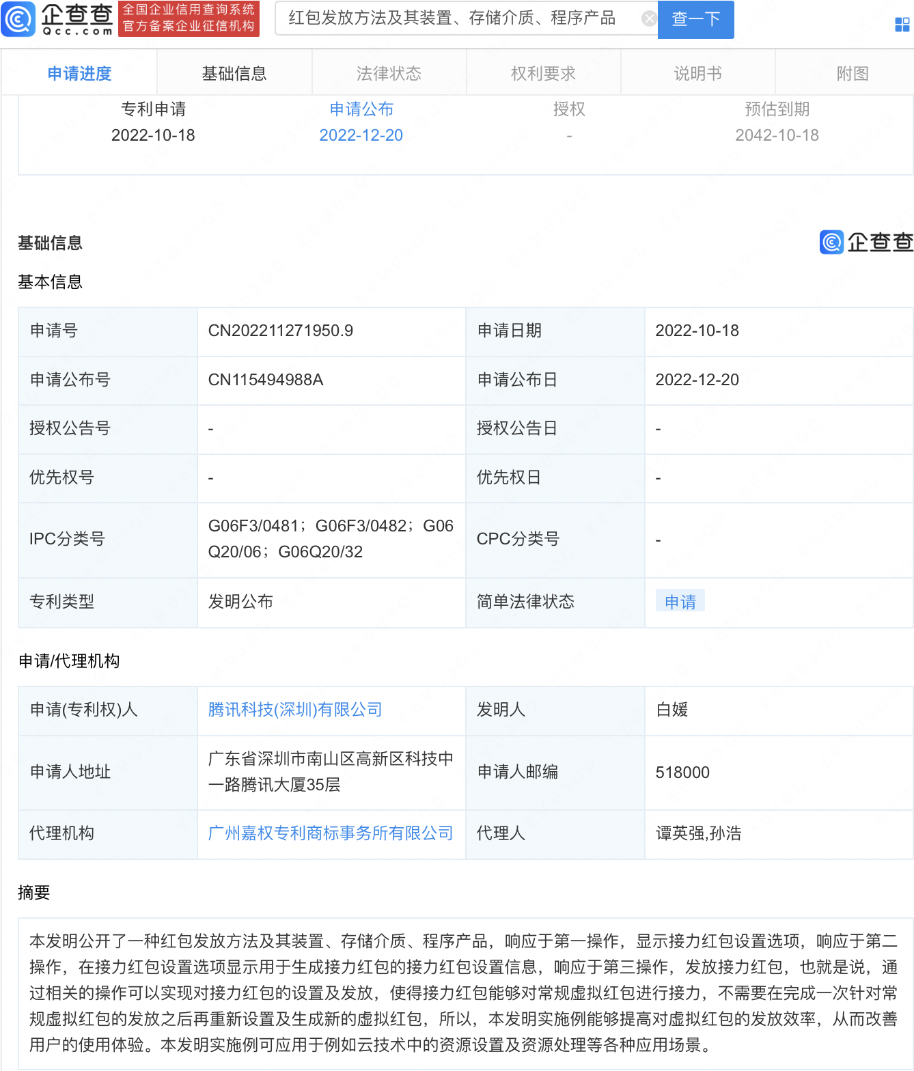
Task: Open applicant link 腾讯科技(深圳)有限公司
Action: click(294, 710)
